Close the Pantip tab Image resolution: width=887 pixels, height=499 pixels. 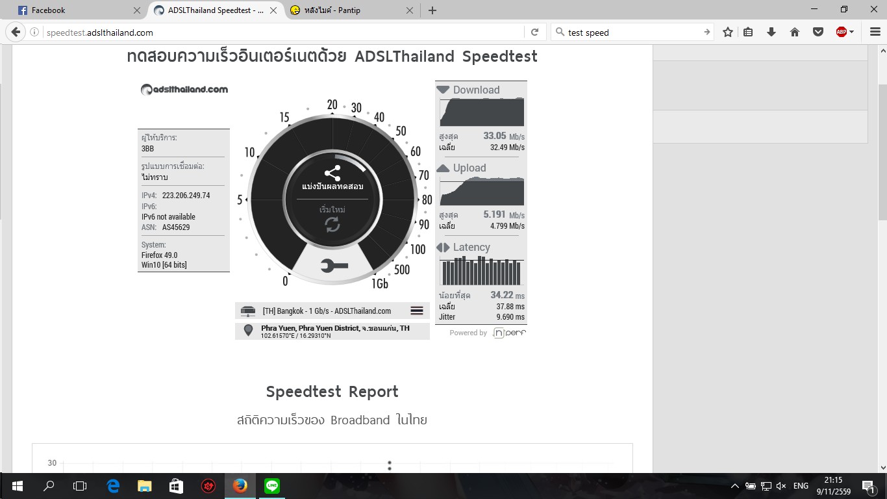409,10
